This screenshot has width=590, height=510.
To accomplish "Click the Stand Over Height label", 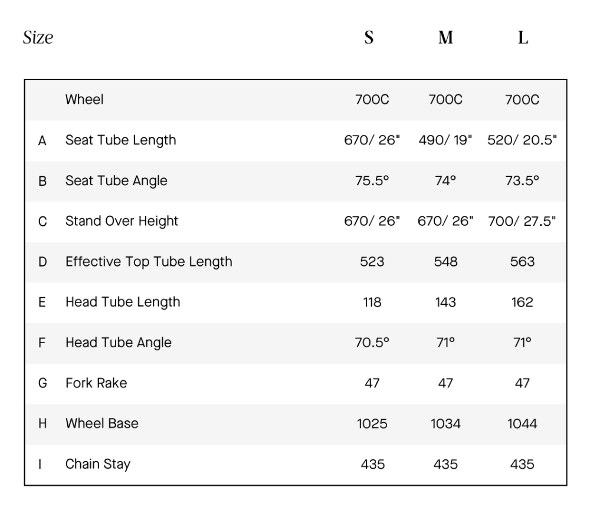I will coord(122,221).
